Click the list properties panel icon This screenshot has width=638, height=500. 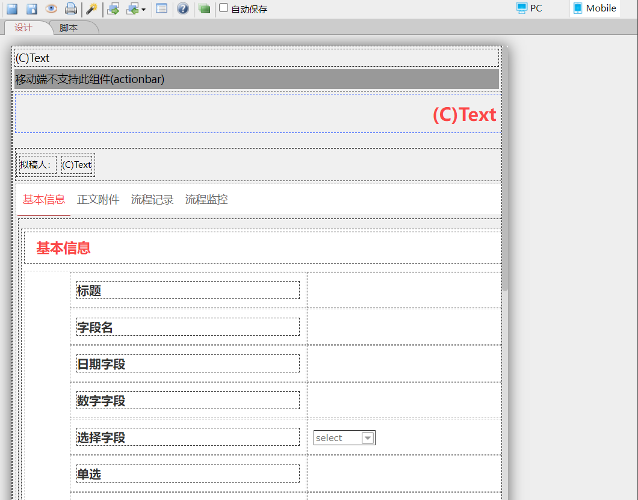[162, 9]
